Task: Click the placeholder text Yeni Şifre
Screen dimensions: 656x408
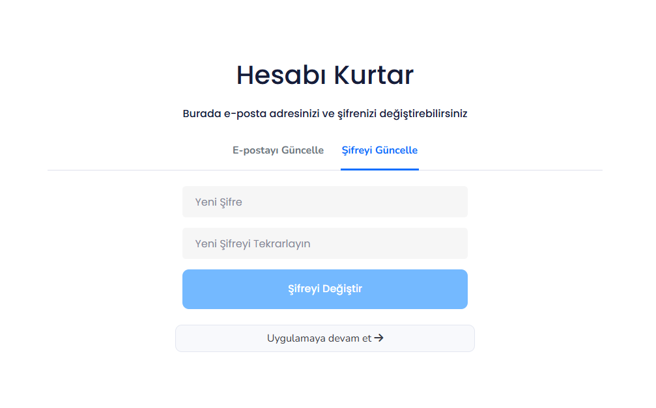Action: pos(218,202)
